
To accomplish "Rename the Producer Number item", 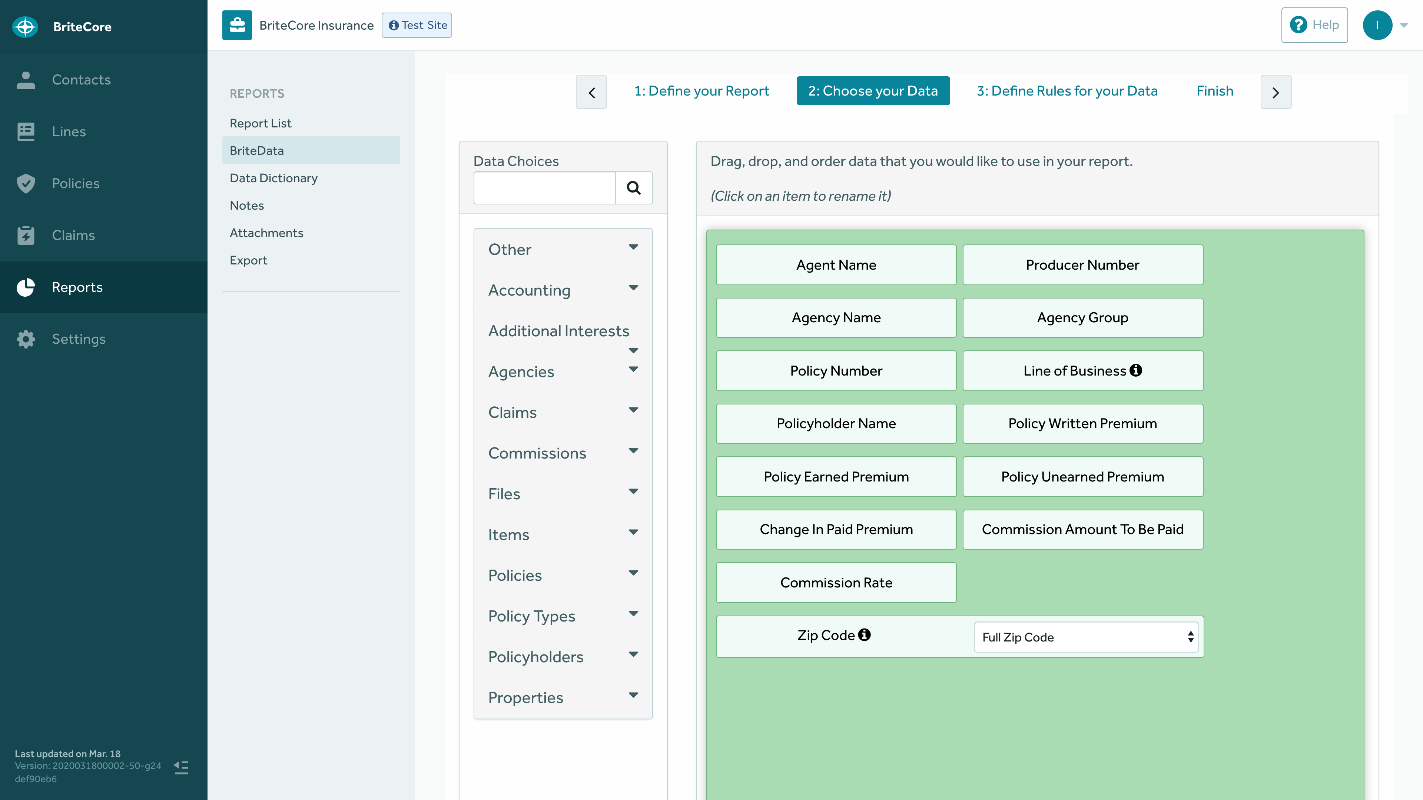I will 1083,265.
